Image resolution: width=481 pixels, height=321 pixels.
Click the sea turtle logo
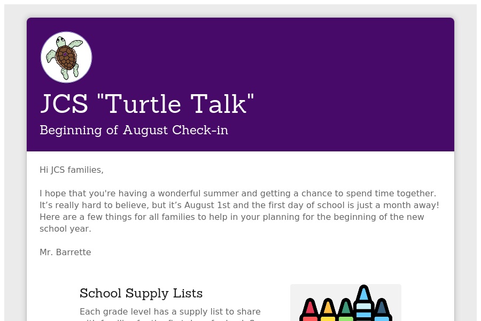point(66,57)
